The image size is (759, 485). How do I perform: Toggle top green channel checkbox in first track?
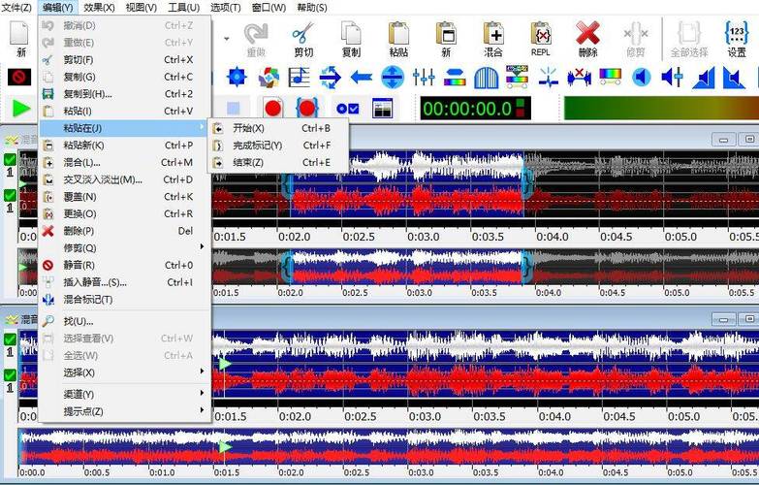pos(10,160)
